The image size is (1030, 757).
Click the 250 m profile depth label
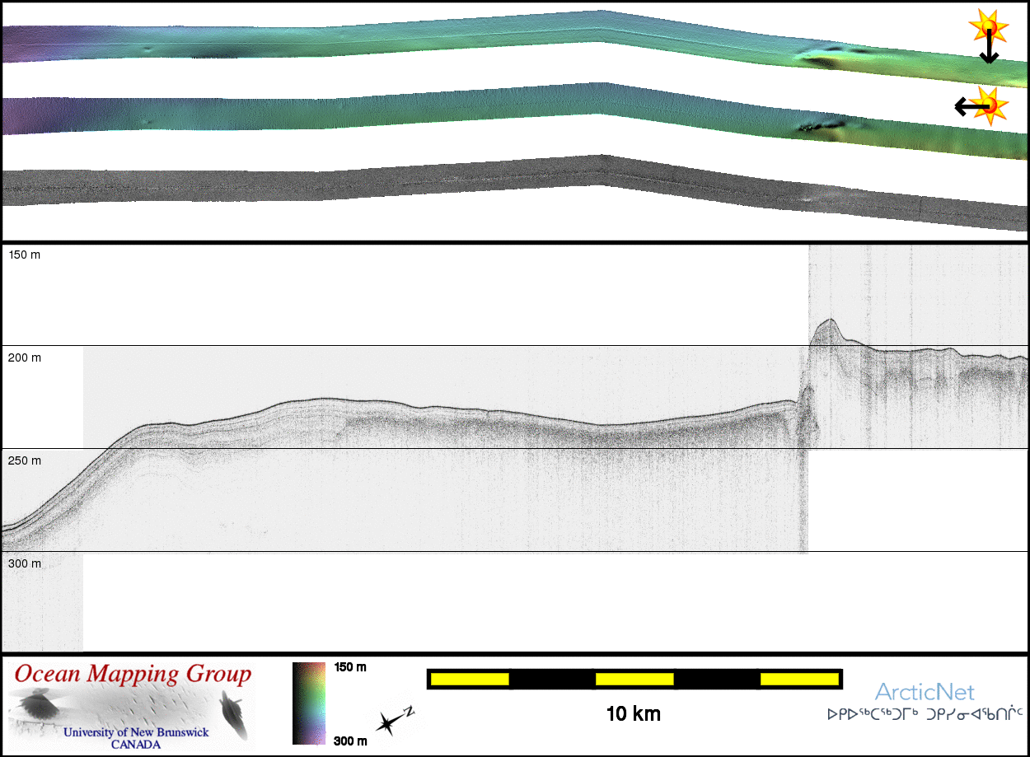[x=25, y=460]
